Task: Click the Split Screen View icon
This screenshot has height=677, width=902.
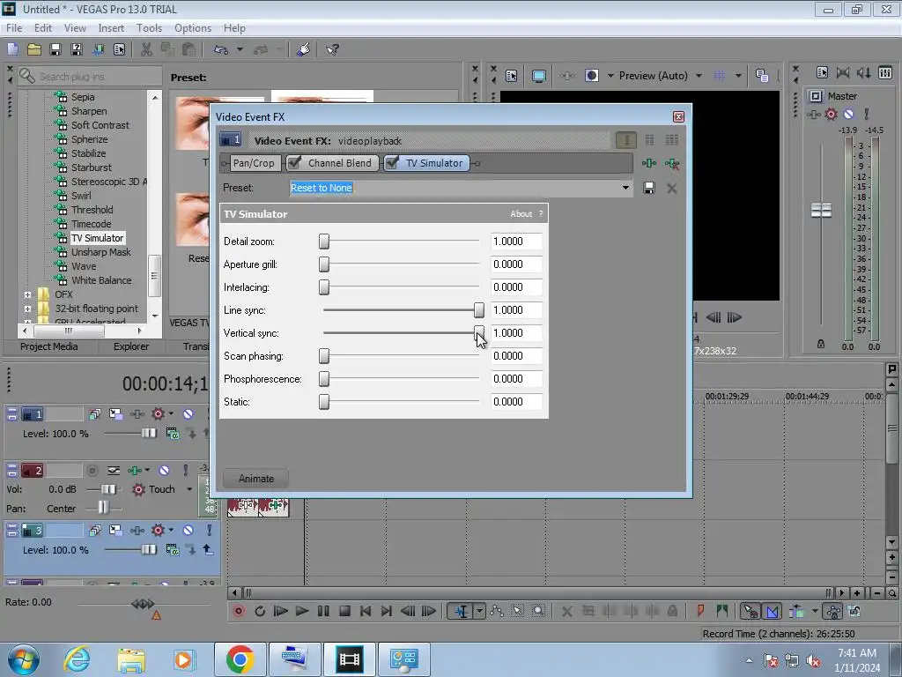Action: [x=591, y=76]
